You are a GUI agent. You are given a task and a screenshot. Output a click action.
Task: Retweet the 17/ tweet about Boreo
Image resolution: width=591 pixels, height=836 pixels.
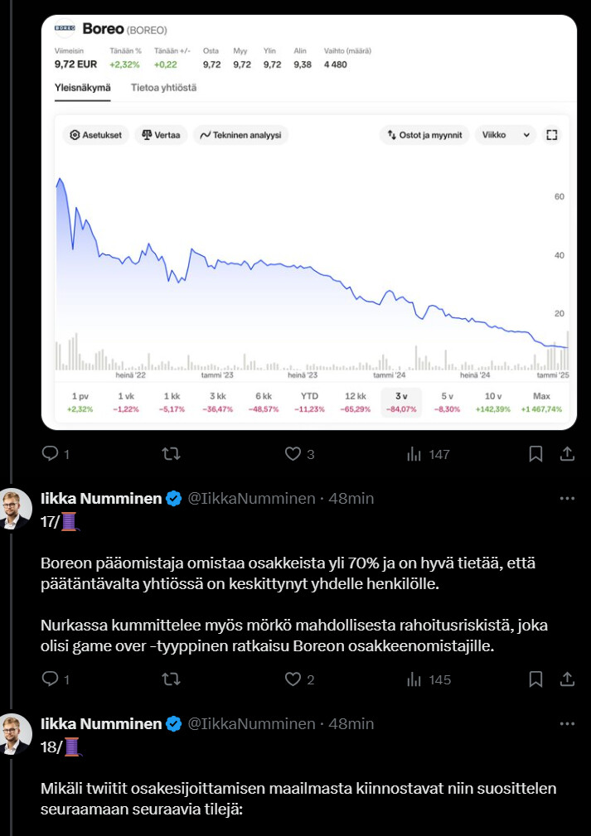[171, 679]
